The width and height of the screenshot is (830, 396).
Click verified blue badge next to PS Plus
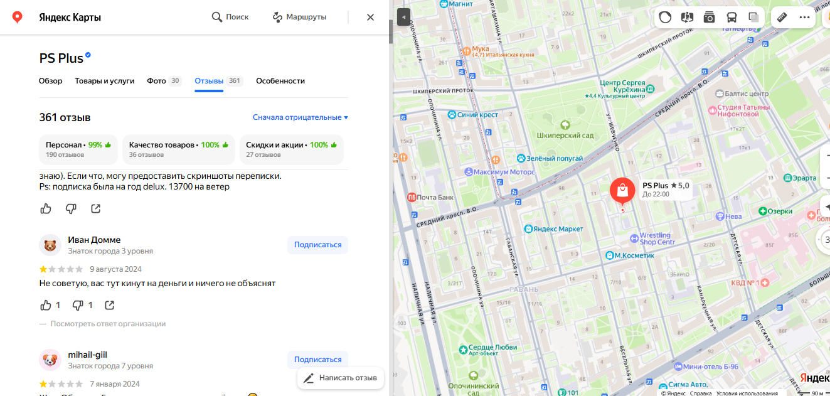[x=88, y=55]
